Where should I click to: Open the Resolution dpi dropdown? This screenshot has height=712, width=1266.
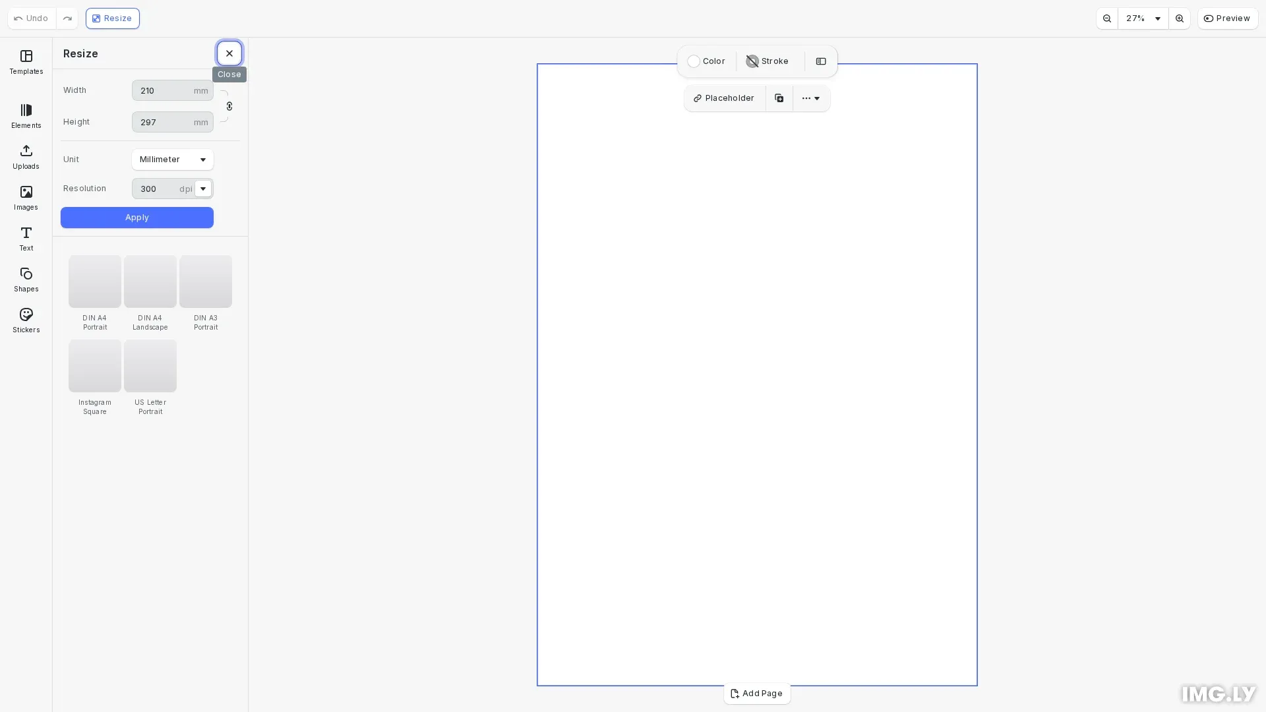click(203, 189)
